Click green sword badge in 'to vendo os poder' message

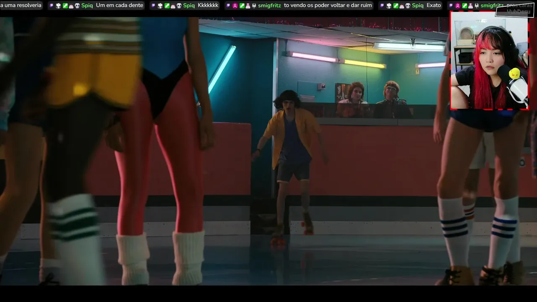(x=242, y=5)
